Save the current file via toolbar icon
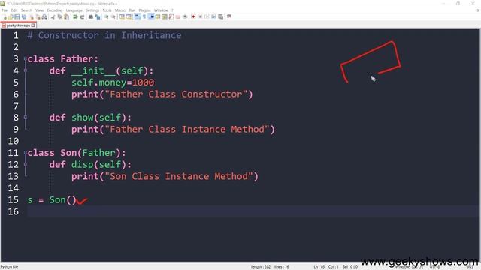The image size is (481, 270). [x=17, y=16]
